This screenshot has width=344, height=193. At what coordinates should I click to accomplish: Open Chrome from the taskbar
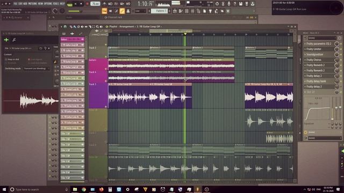(84, 189)
